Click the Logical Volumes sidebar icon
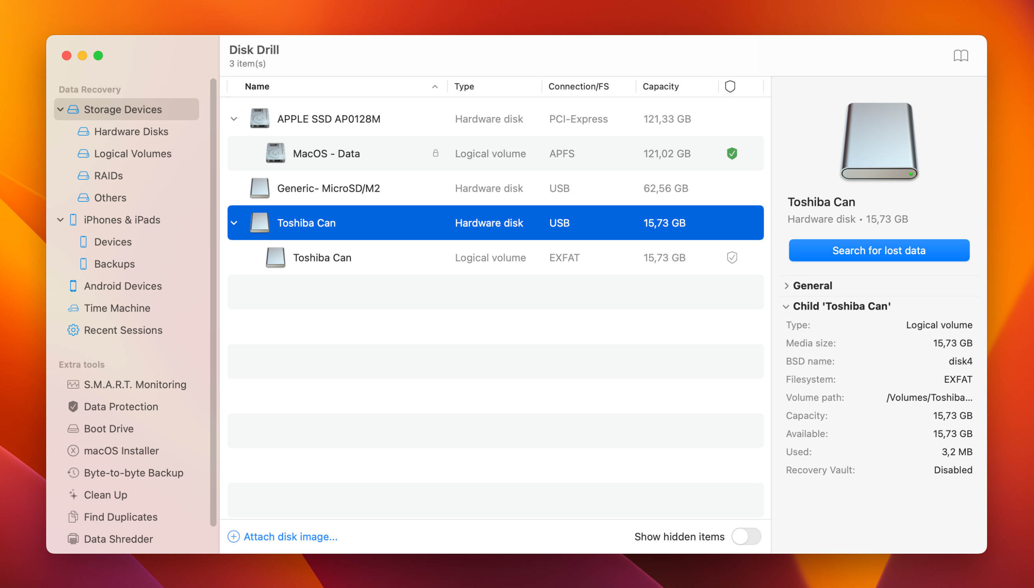 pos(83,153)
